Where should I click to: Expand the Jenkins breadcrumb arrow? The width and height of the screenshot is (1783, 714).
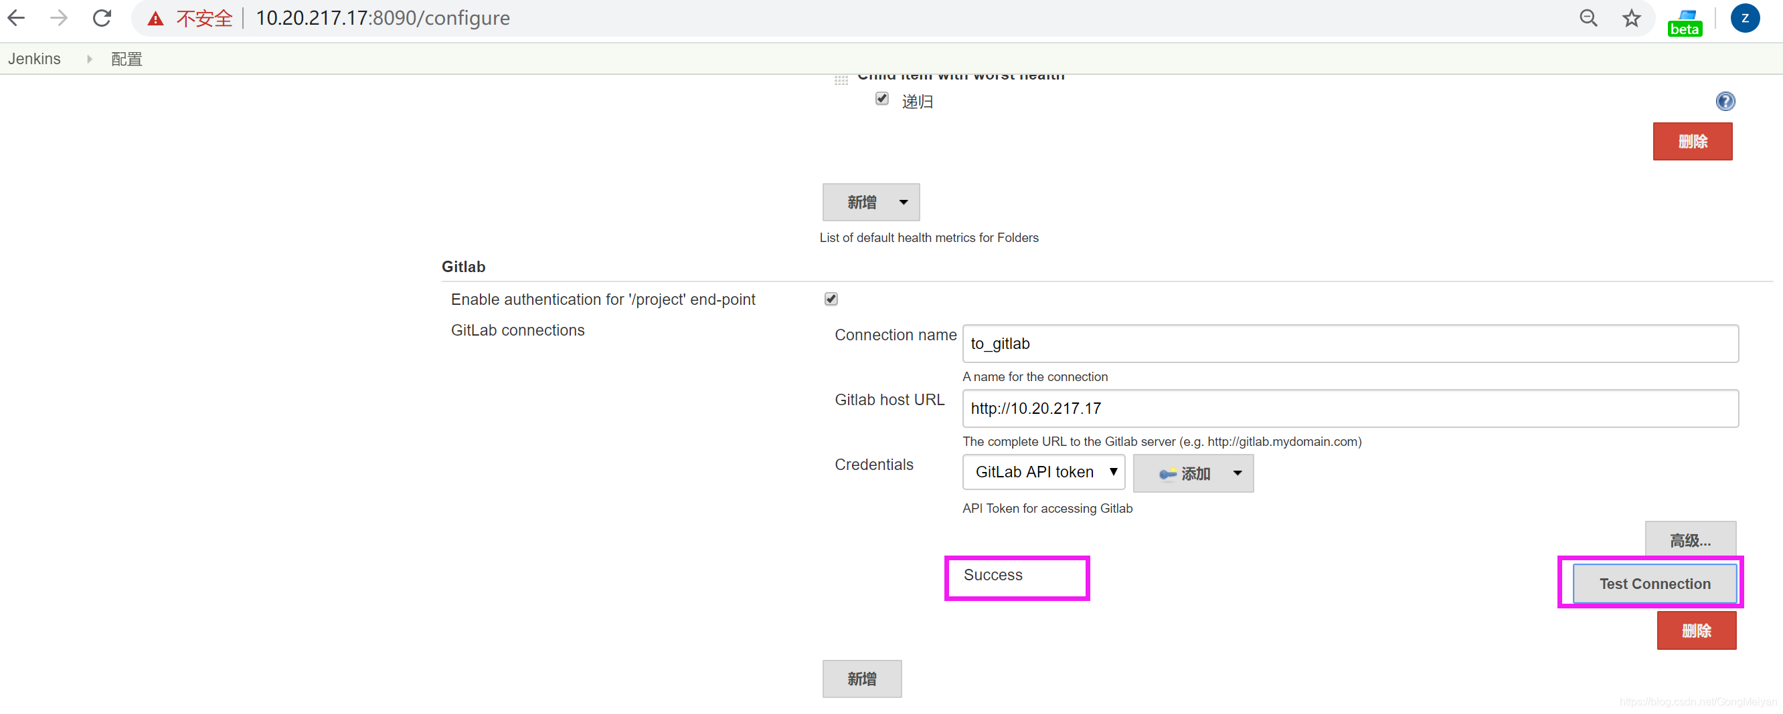click(89, 59)
